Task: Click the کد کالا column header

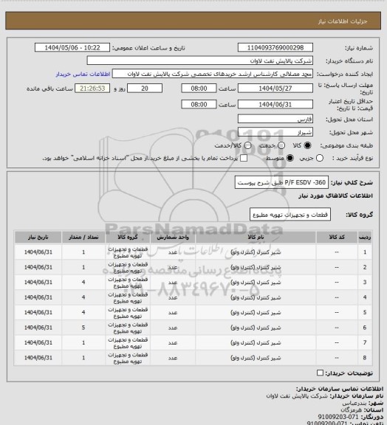Action: pyautogui.click(x=337, y=237)
